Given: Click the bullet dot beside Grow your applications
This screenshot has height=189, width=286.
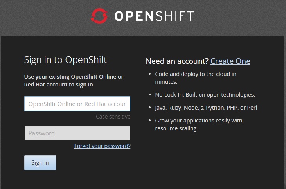Looking at the screenshot, I should [x=150, y=121].
